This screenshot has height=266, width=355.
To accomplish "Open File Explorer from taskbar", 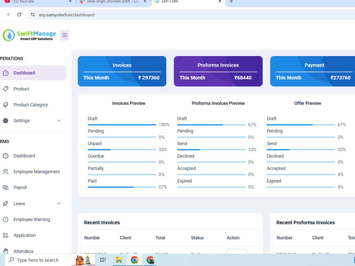I will pyautogui.click(x=119, y=260).
